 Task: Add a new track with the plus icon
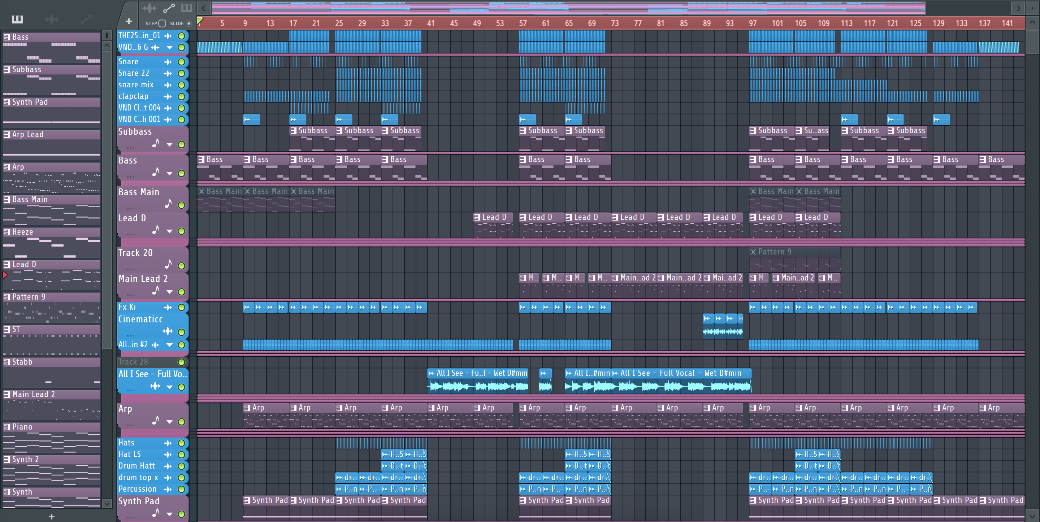[129, 21]
